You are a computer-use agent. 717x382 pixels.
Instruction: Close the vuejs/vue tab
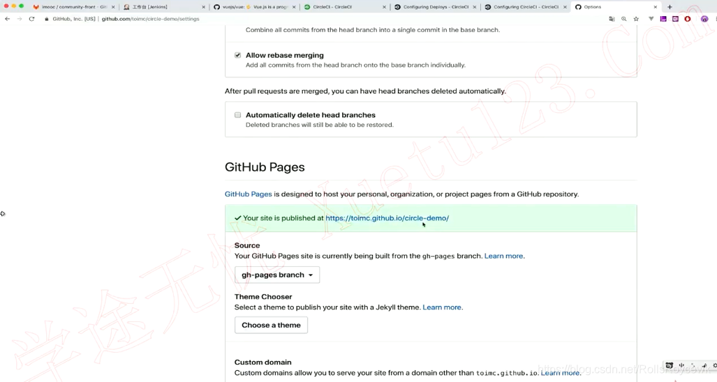pyautogui.click(x=293, y=7)
